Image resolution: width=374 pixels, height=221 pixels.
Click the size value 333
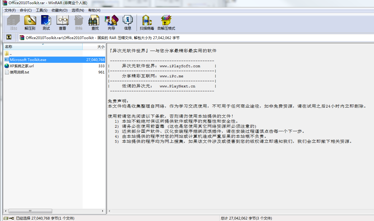click(101, 66)
